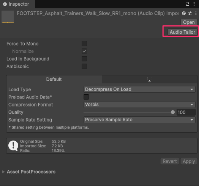Click the warning exclamation bubble icon
The height and width of the screenshot is (186, 199).
13,146
